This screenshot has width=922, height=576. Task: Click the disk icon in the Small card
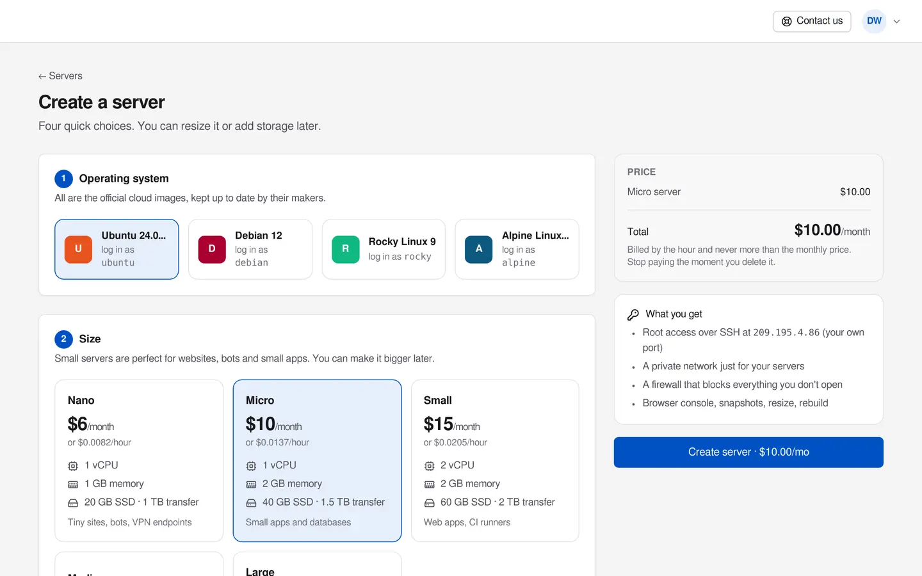pyautogui.click(x=429, y=503)
